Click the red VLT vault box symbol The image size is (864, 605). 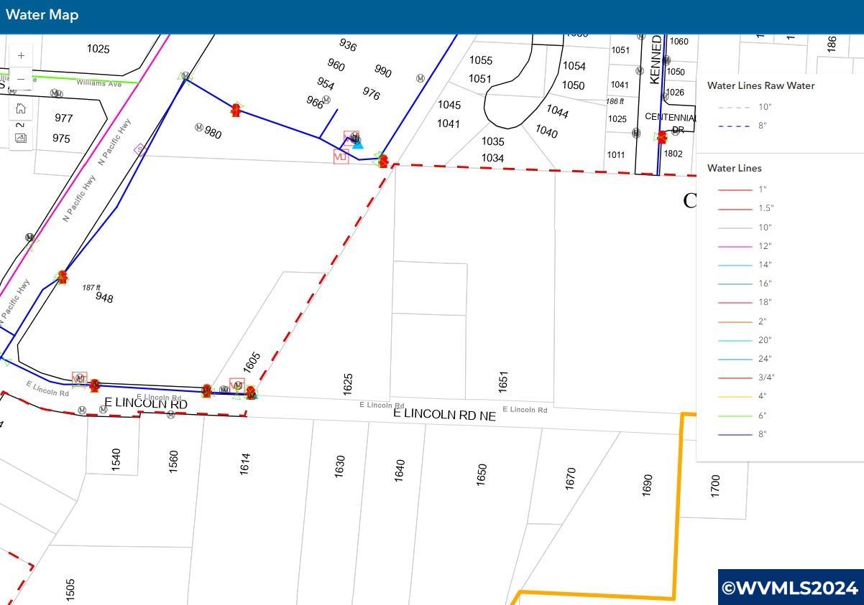click(341, 156)
